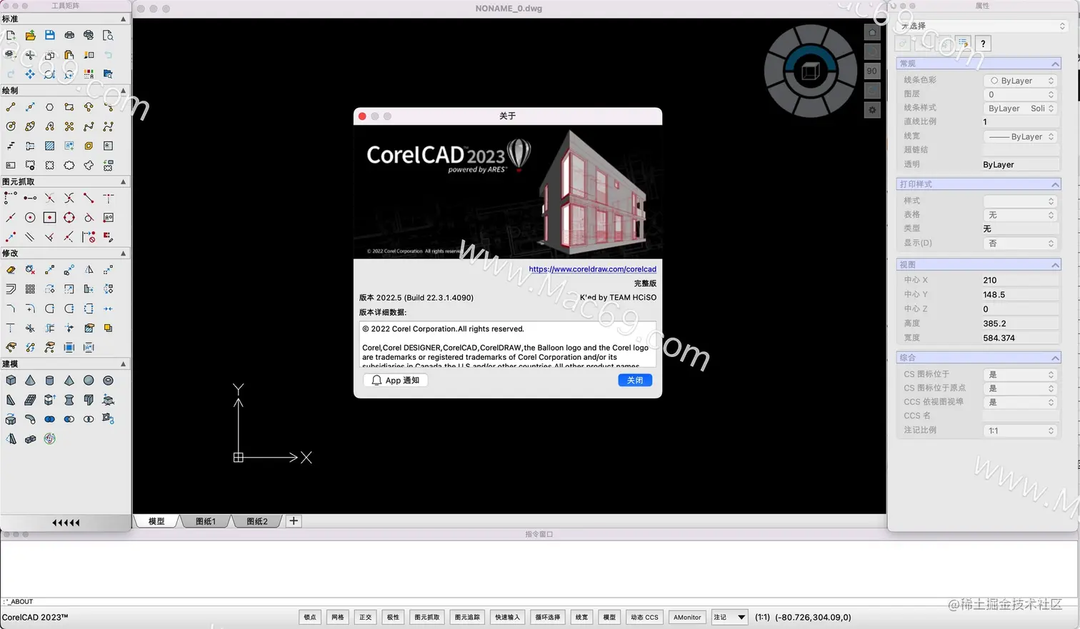Click the 模型 status bar button

(x=609, y=617)
